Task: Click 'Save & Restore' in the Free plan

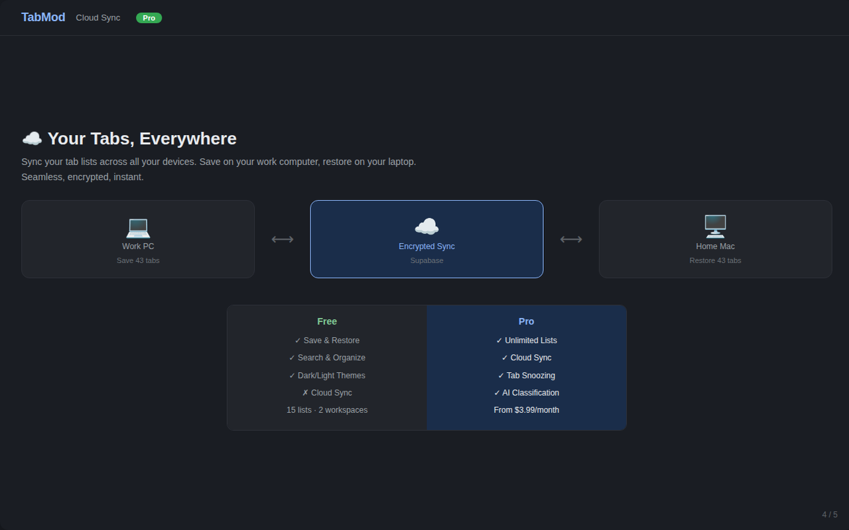Action: click(327, 341)
